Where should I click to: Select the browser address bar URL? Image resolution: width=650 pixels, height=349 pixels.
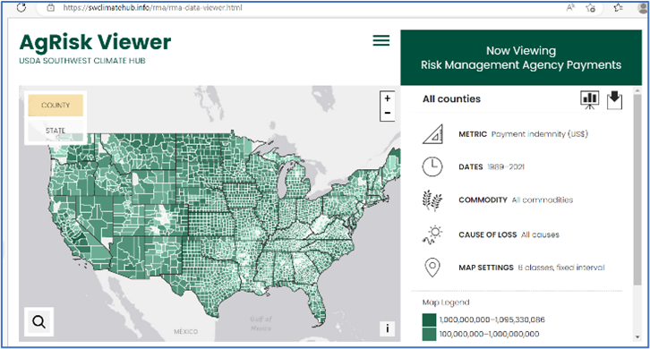coord(152,7)
